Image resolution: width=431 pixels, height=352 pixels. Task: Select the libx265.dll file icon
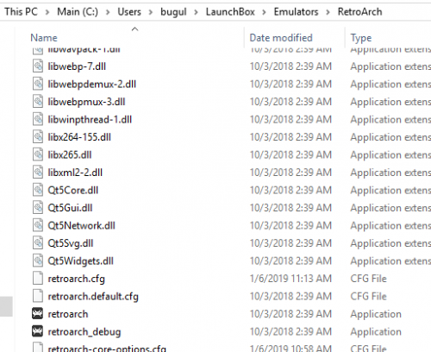point(38,154)
